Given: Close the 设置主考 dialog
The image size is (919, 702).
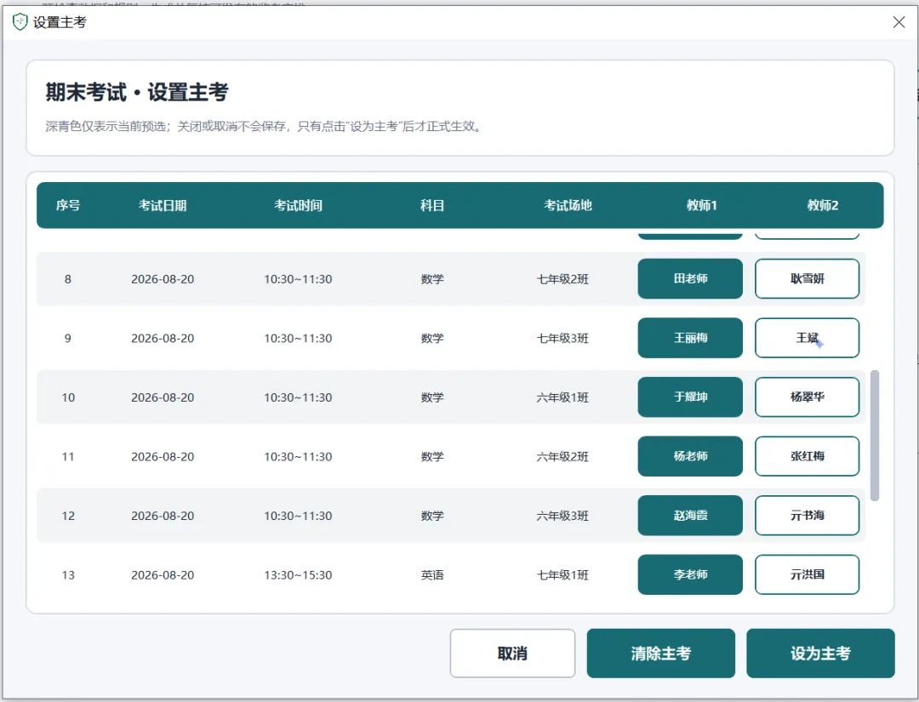Looking at the screenshot, I should pyautogui.click(x=899, y=22).
